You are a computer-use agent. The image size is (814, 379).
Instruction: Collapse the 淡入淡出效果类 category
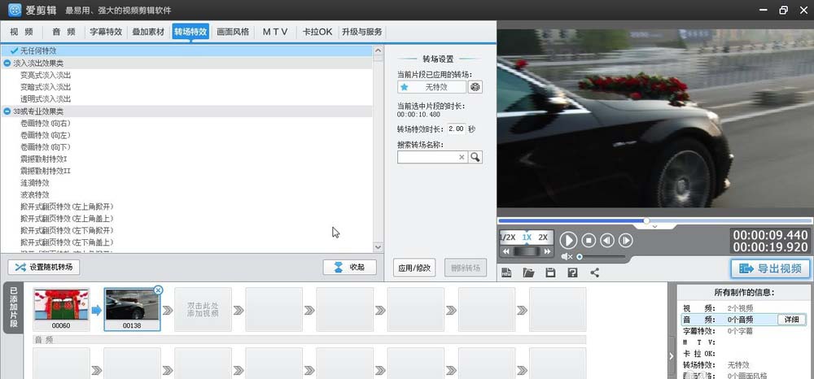point(7,63)
